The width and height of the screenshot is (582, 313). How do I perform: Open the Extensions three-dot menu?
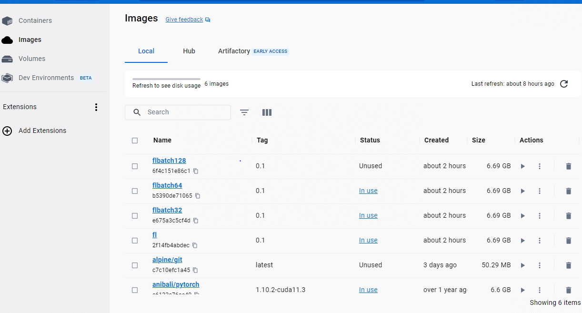(x=96, y=107)
